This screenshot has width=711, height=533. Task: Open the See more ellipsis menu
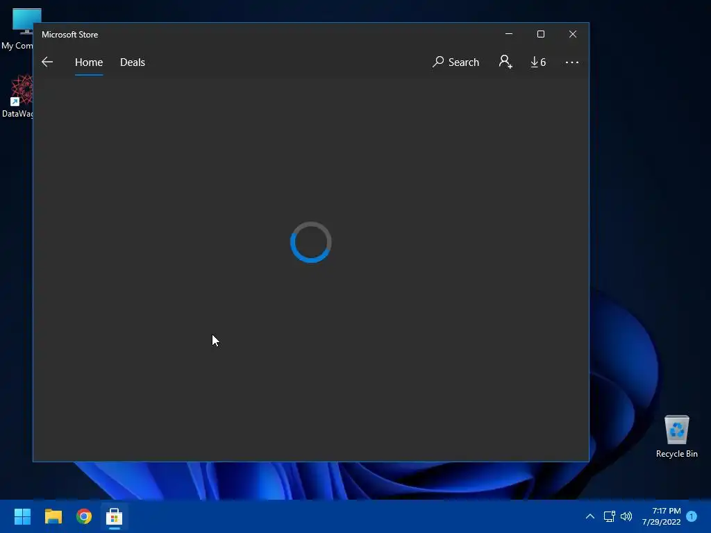click(572, 62)
